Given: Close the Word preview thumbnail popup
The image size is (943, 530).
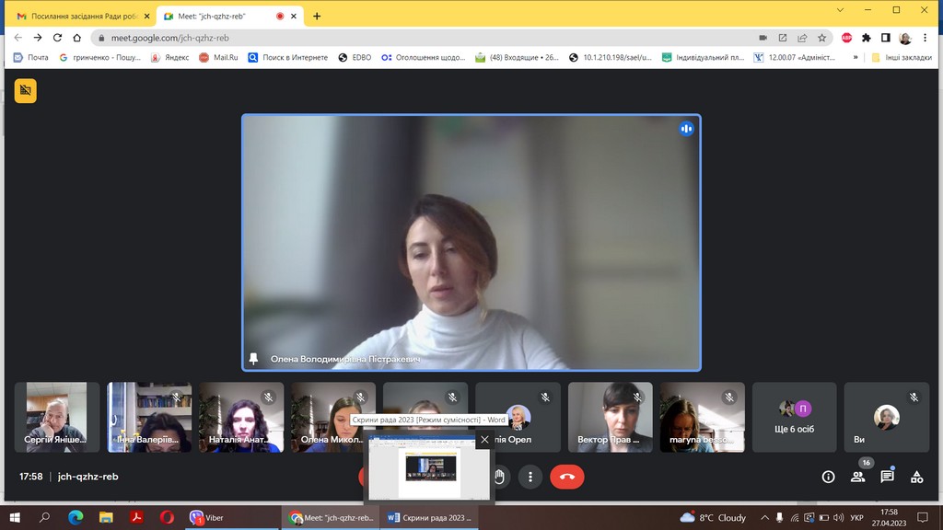Looking at the screenshot, I should [484, 441].
